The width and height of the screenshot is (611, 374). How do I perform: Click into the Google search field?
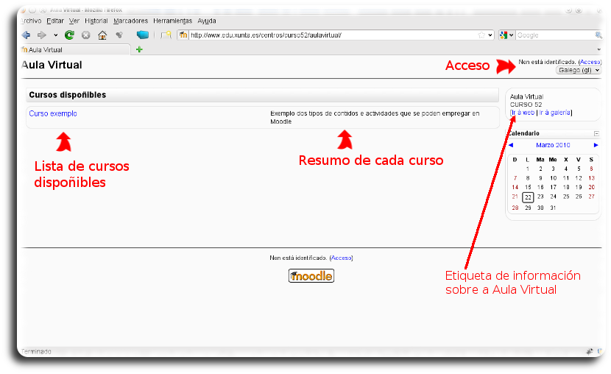pos(554,35)
